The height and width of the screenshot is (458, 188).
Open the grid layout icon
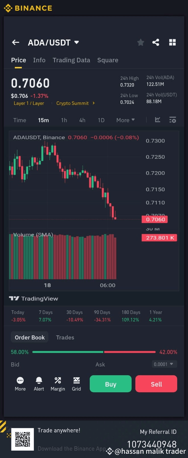point(173,42)
